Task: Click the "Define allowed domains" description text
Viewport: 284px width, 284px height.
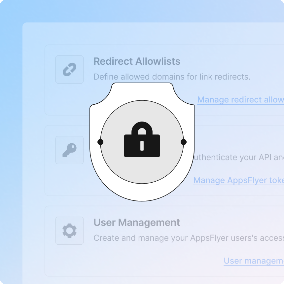Action: click(x=172, y=77)
